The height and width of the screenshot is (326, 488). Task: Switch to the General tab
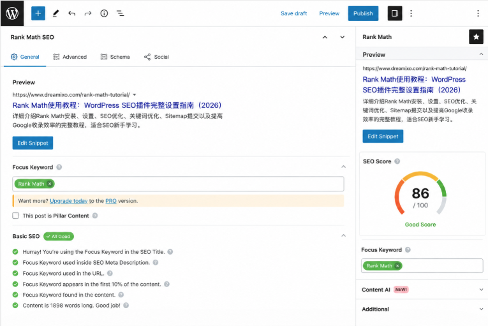25,57
